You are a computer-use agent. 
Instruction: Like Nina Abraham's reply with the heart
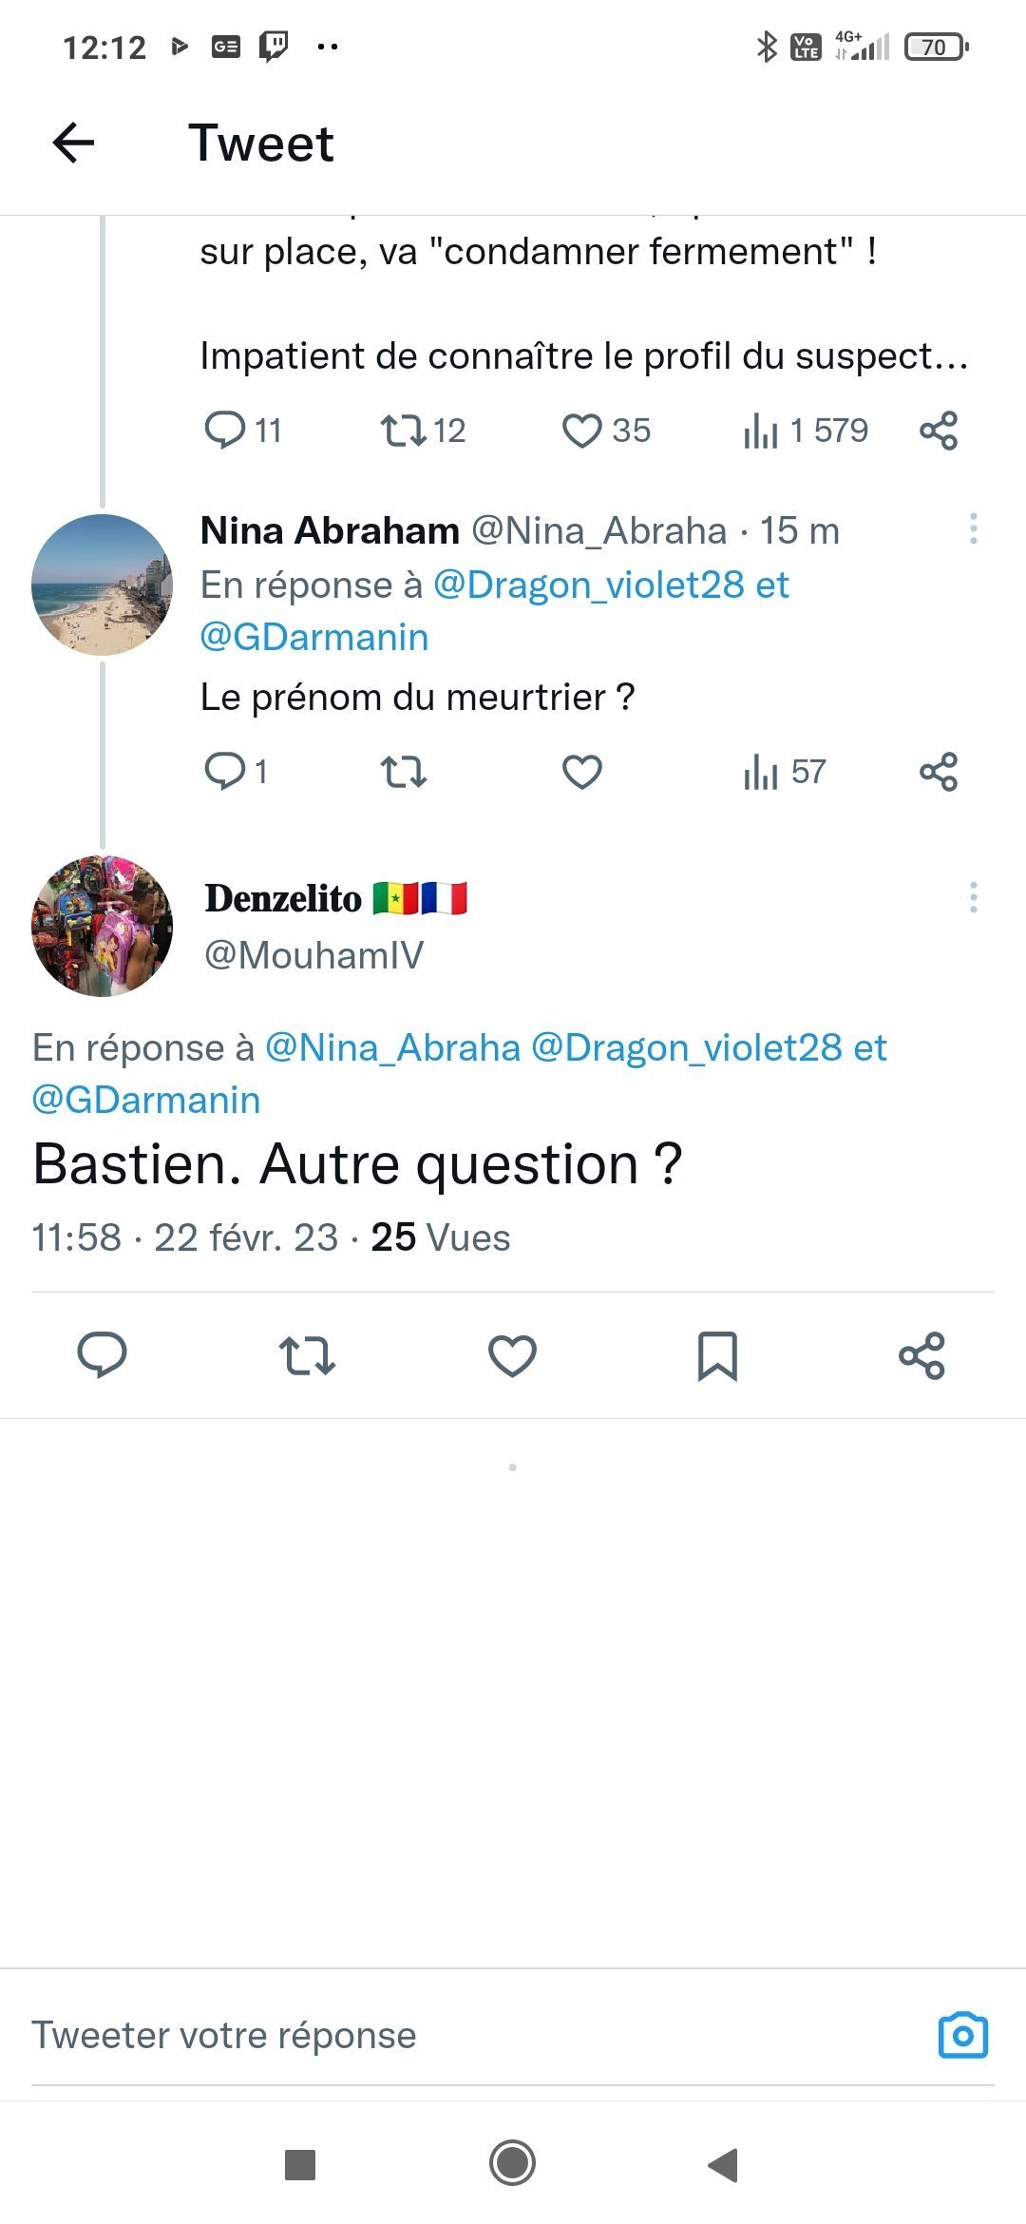[581, 772]
